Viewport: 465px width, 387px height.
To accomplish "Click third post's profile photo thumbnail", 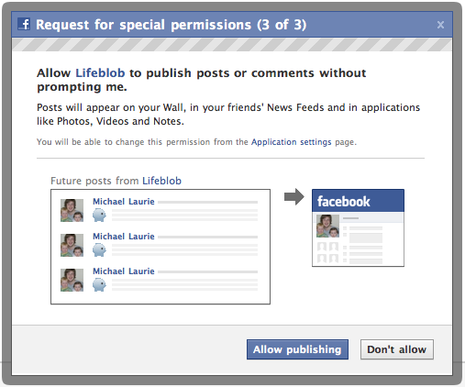I will click(72, 280).
